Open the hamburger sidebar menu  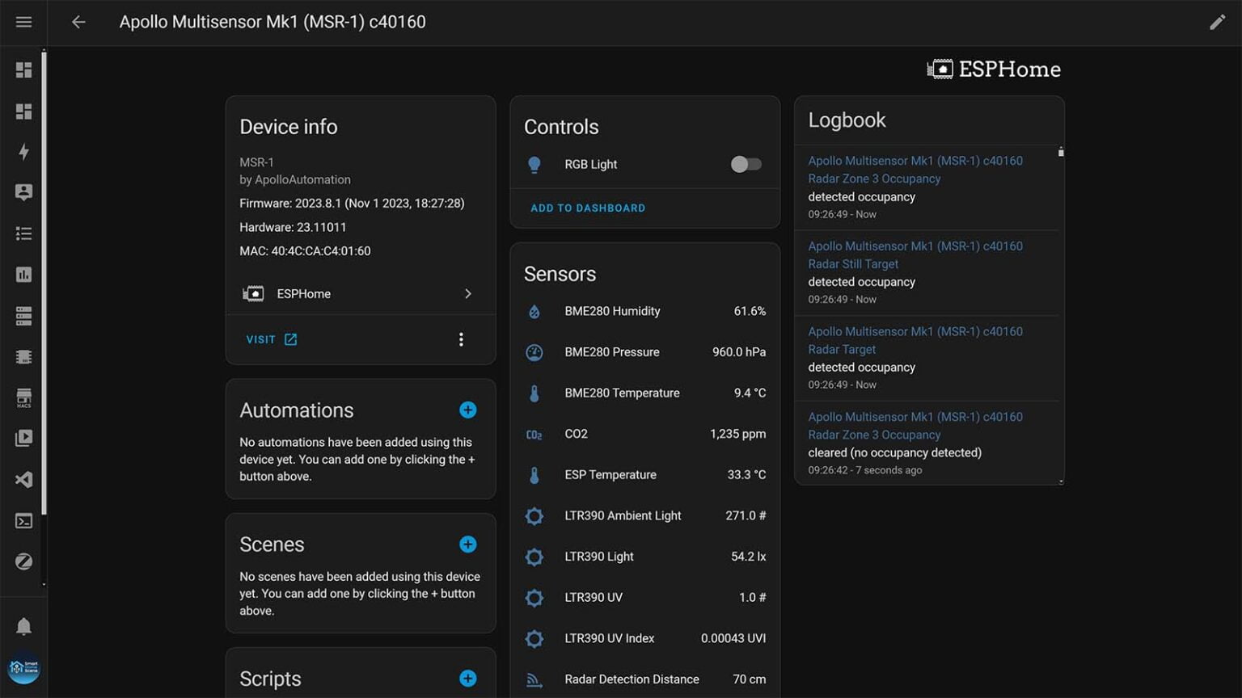(23, 22)
